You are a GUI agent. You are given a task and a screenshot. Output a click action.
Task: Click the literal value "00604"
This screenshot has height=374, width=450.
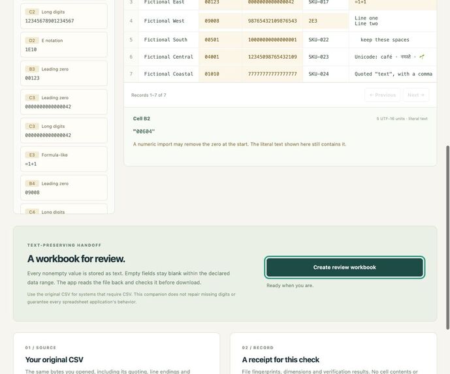pos(144,131)
